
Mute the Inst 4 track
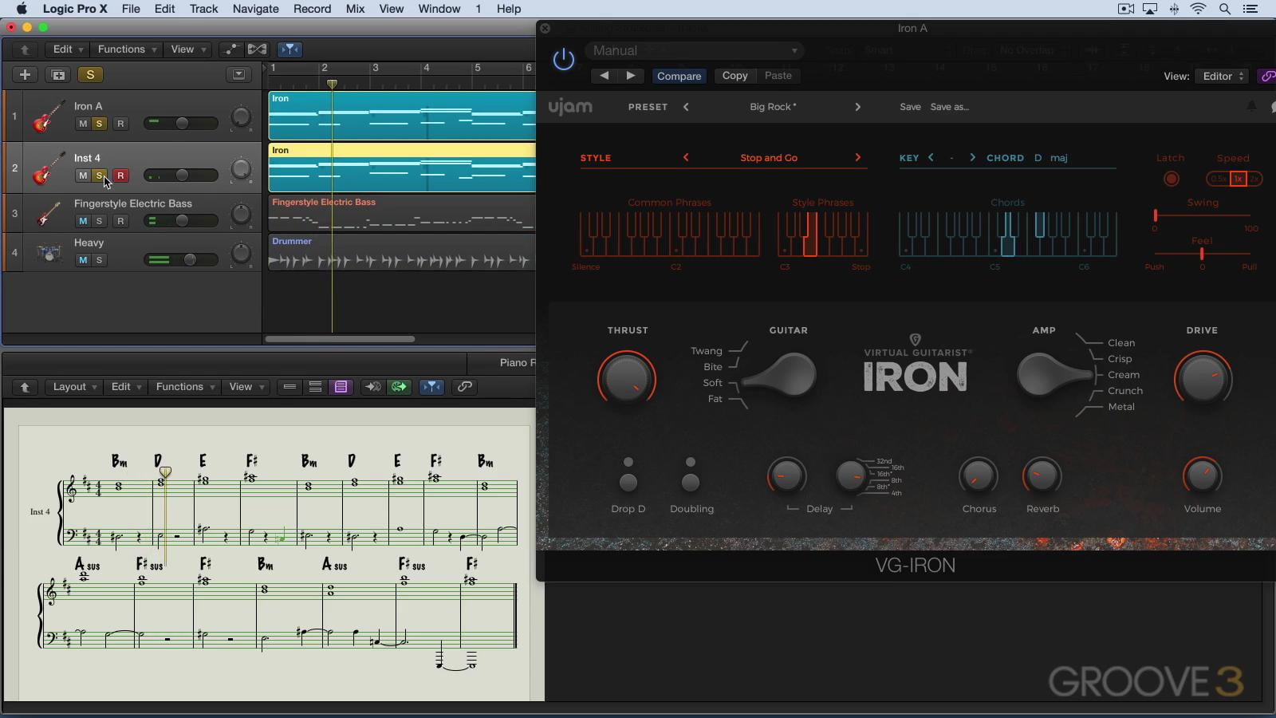point(83,176)
